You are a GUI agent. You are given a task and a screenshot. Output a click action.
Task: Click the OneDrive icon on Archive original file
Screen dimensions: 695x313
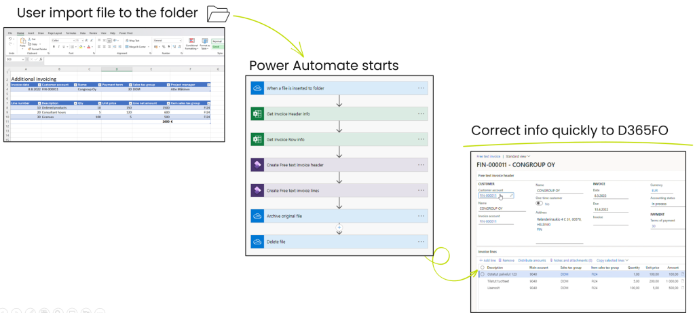[x=257, y=216]
